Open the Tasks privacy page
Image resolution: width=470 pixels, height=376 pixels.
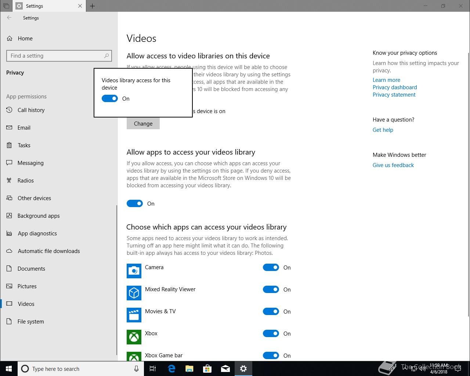(x=59, y=145)
